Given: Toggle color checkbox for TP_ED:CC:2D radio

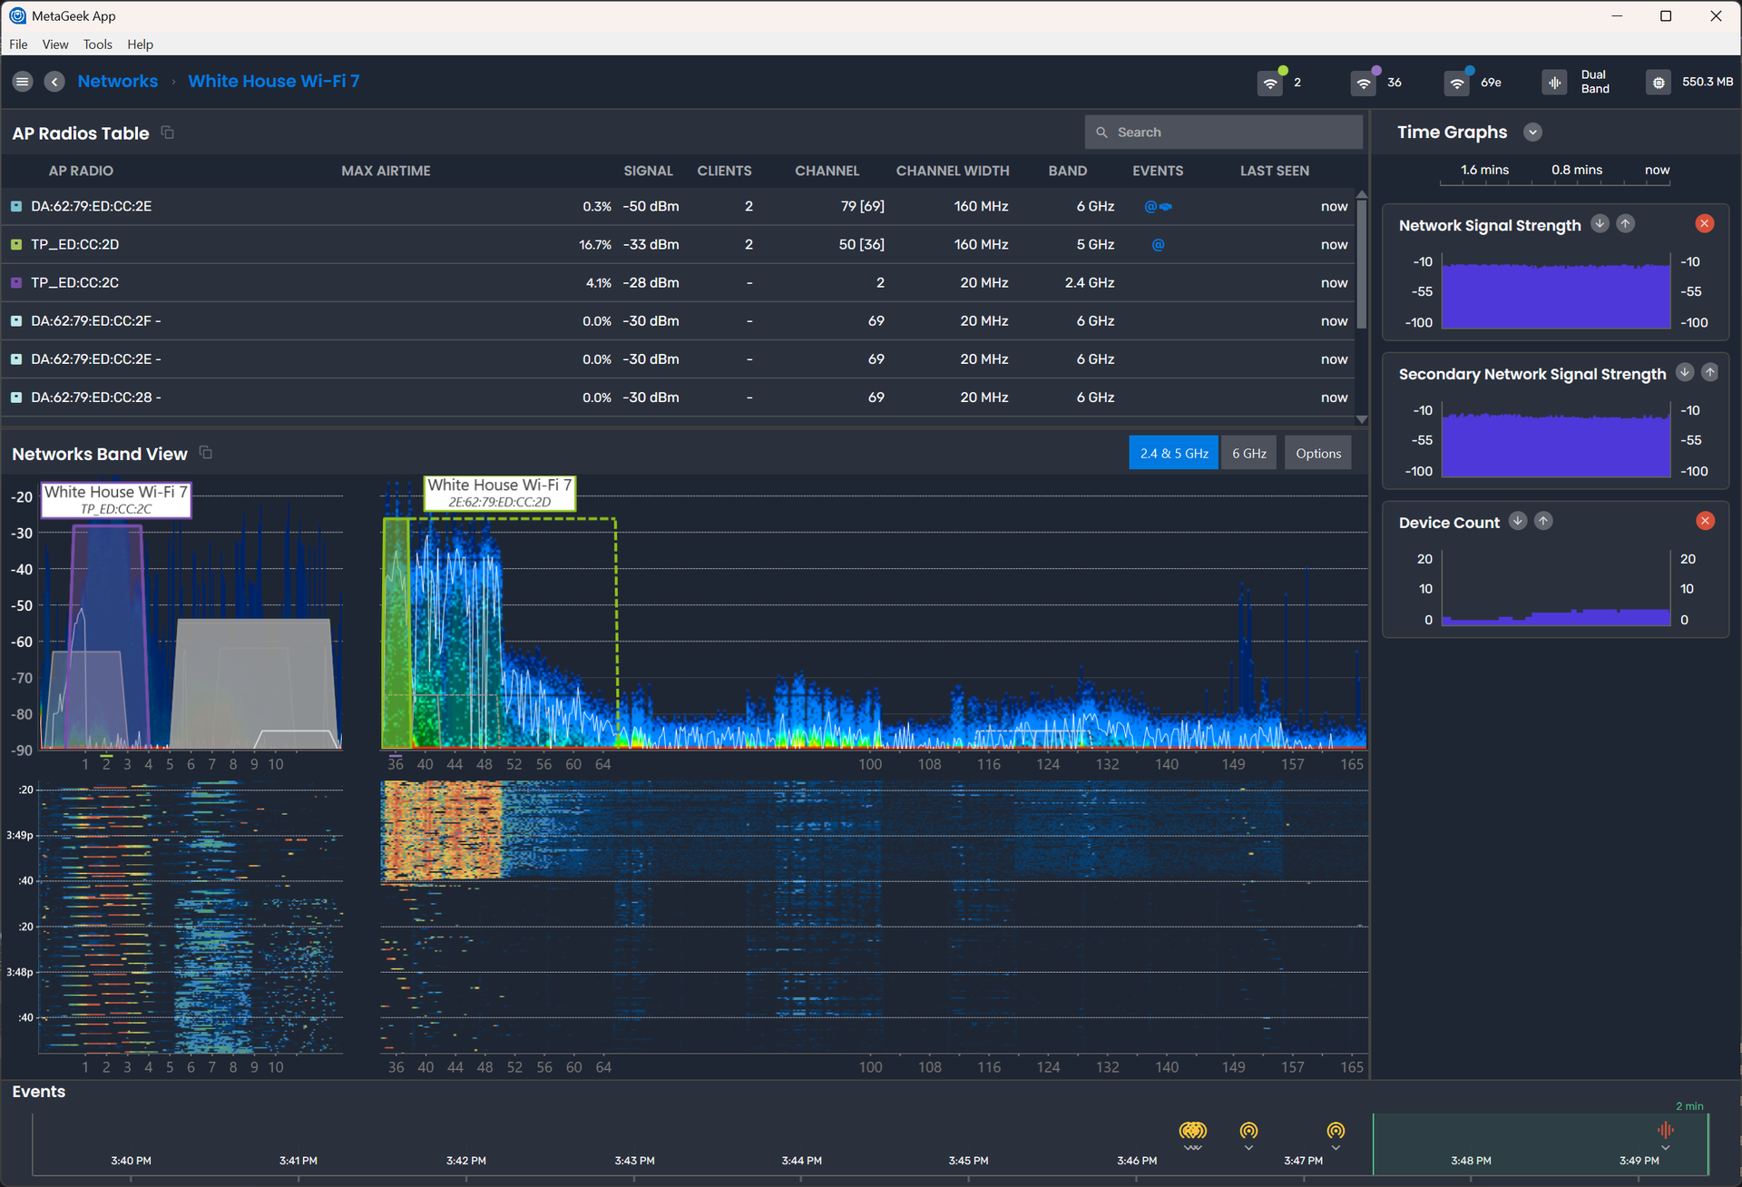Looking at the screenshot, I should [16, 245].
